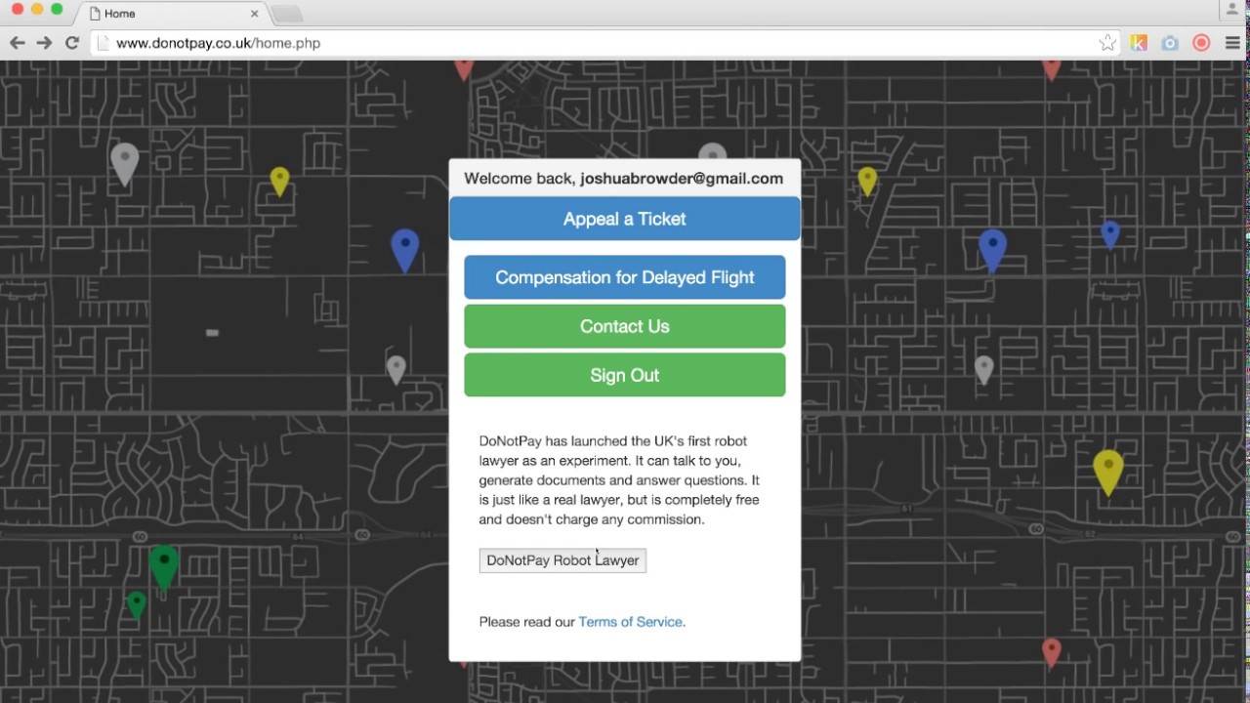Viewport: 1250px width, 703px height.
Task: Choose Compensation for Delayed Flight
Action: (x=625, y=277)
